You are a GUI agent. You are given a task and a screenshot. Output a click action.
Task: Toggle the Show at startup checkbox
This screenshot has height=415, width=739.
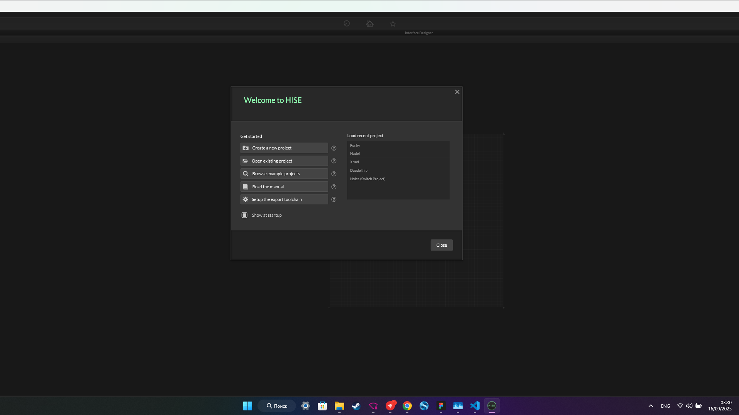[x=244, y=215]
